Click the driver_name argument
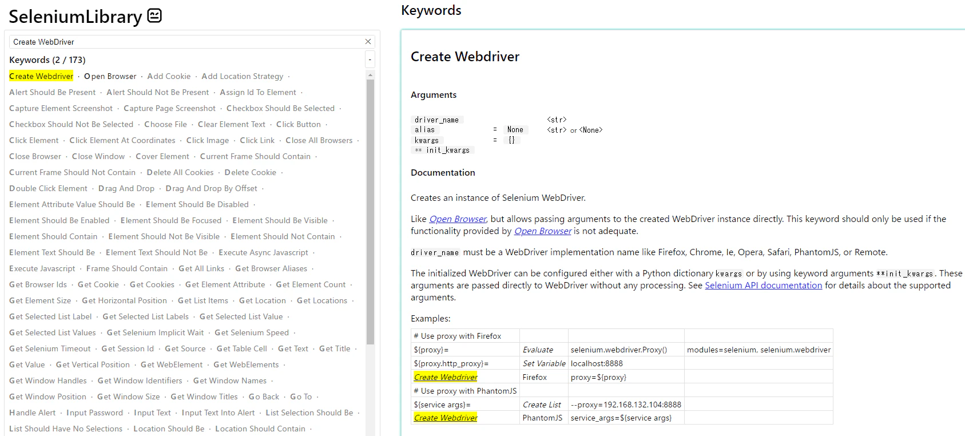The image size is (965, 436). pos(436,120)
